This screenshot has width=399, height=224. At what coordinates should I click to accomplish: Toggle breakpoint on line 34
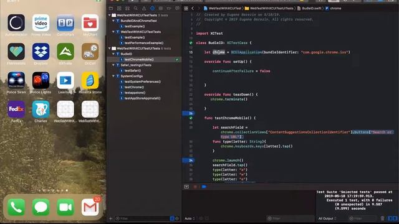click(188, 161)
